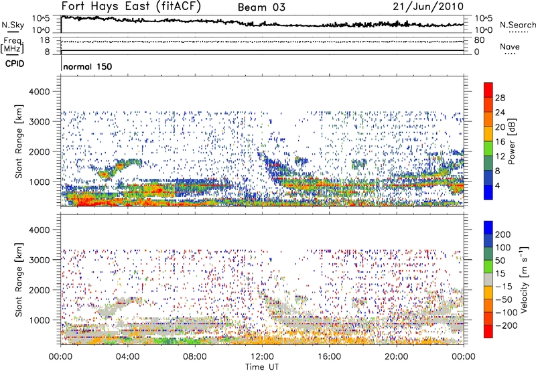The image size is (536, 371).
Task: Click the 'Slant Range [km]' label of velocity panel
Action: click(x=19, y=280)
